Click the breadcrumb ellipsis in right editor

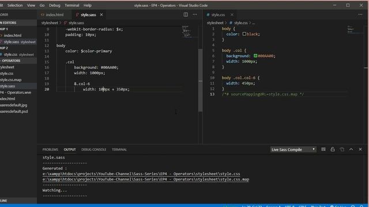pos(254,23)
